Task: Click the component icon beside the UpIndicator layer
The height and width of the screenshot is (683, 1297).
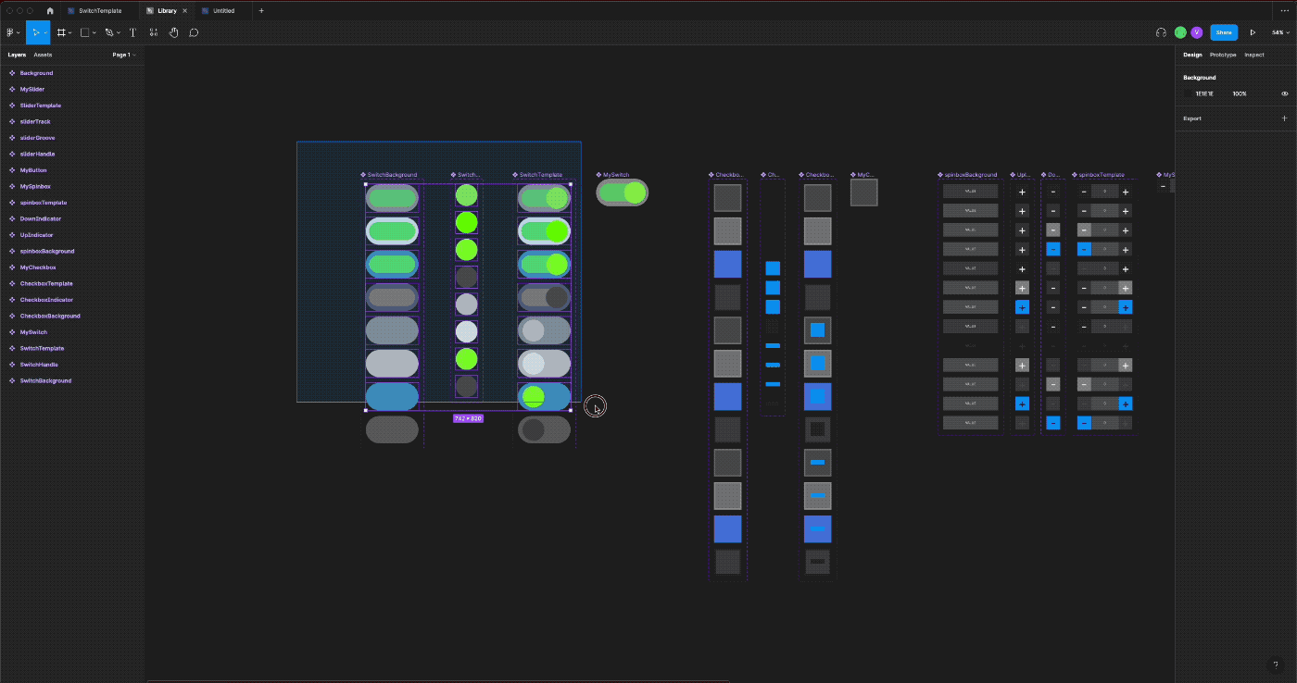Action: point(12,235)
